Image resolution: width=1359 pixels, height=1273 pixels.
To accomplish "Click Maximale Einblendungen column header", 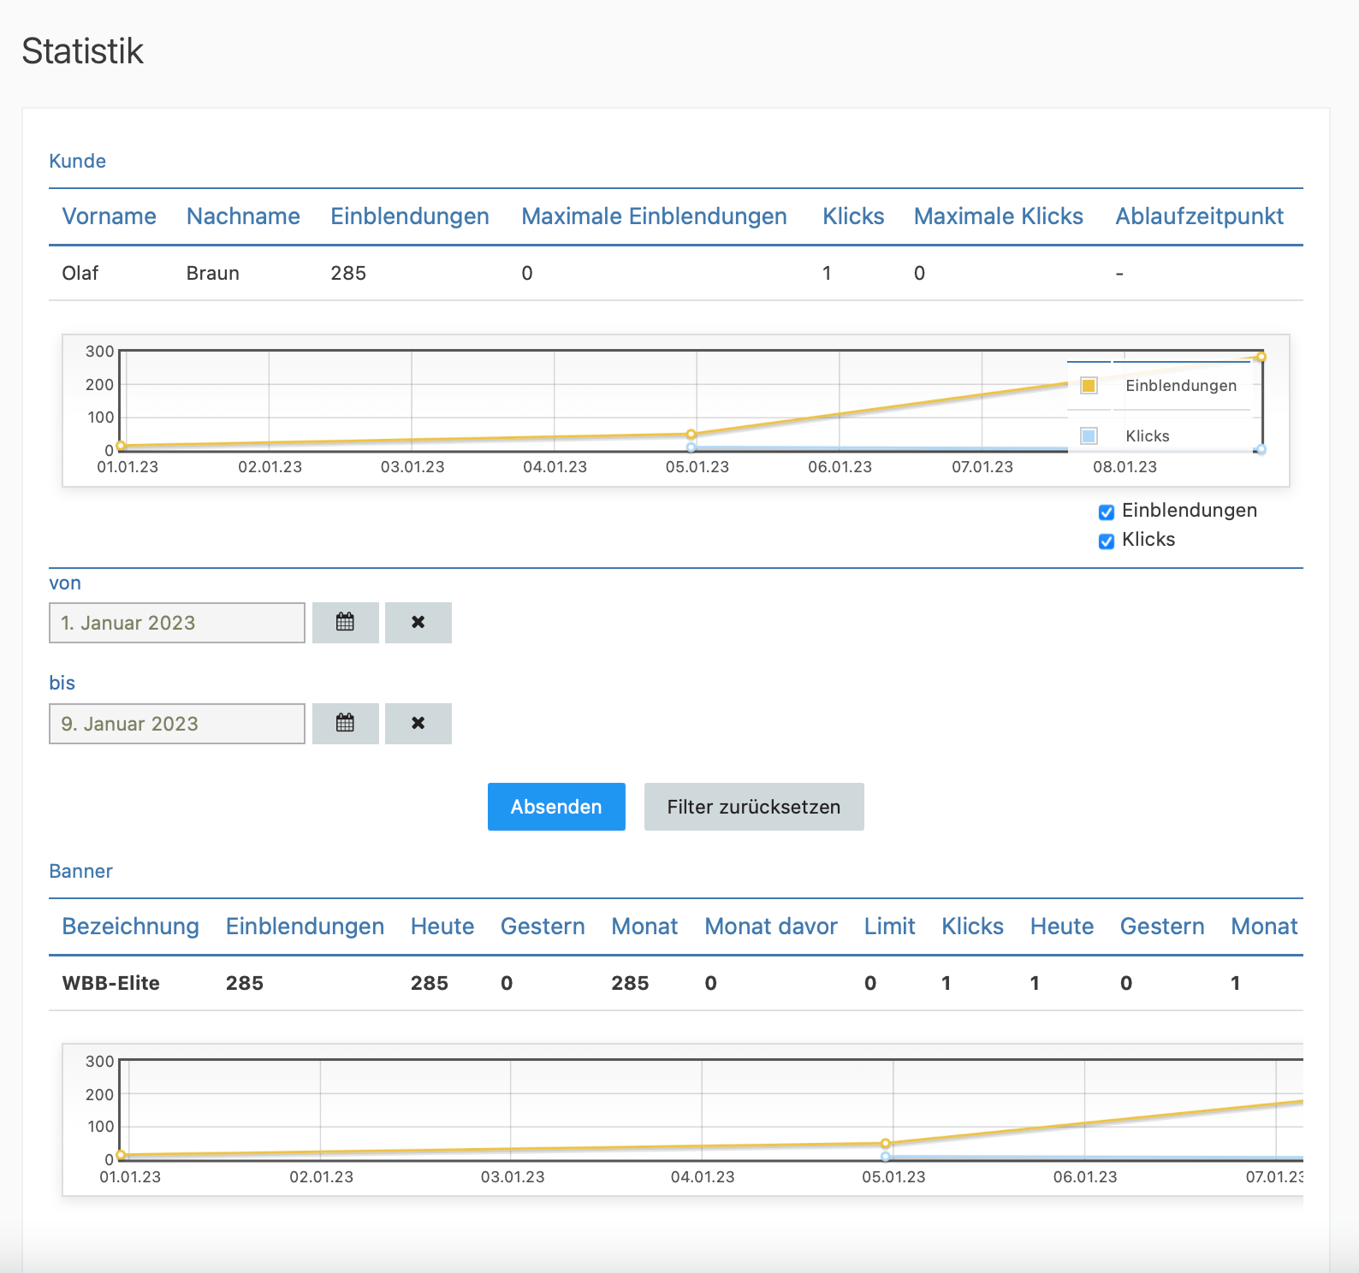I will point(654,216).
